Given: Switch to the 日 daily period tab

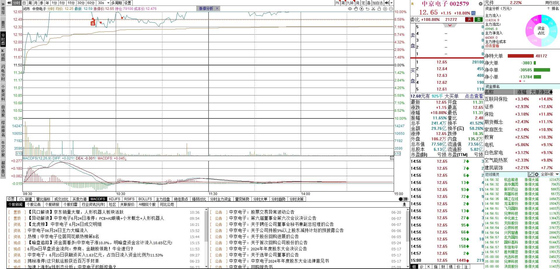Looking at the screenshot, I should [24, 3].
